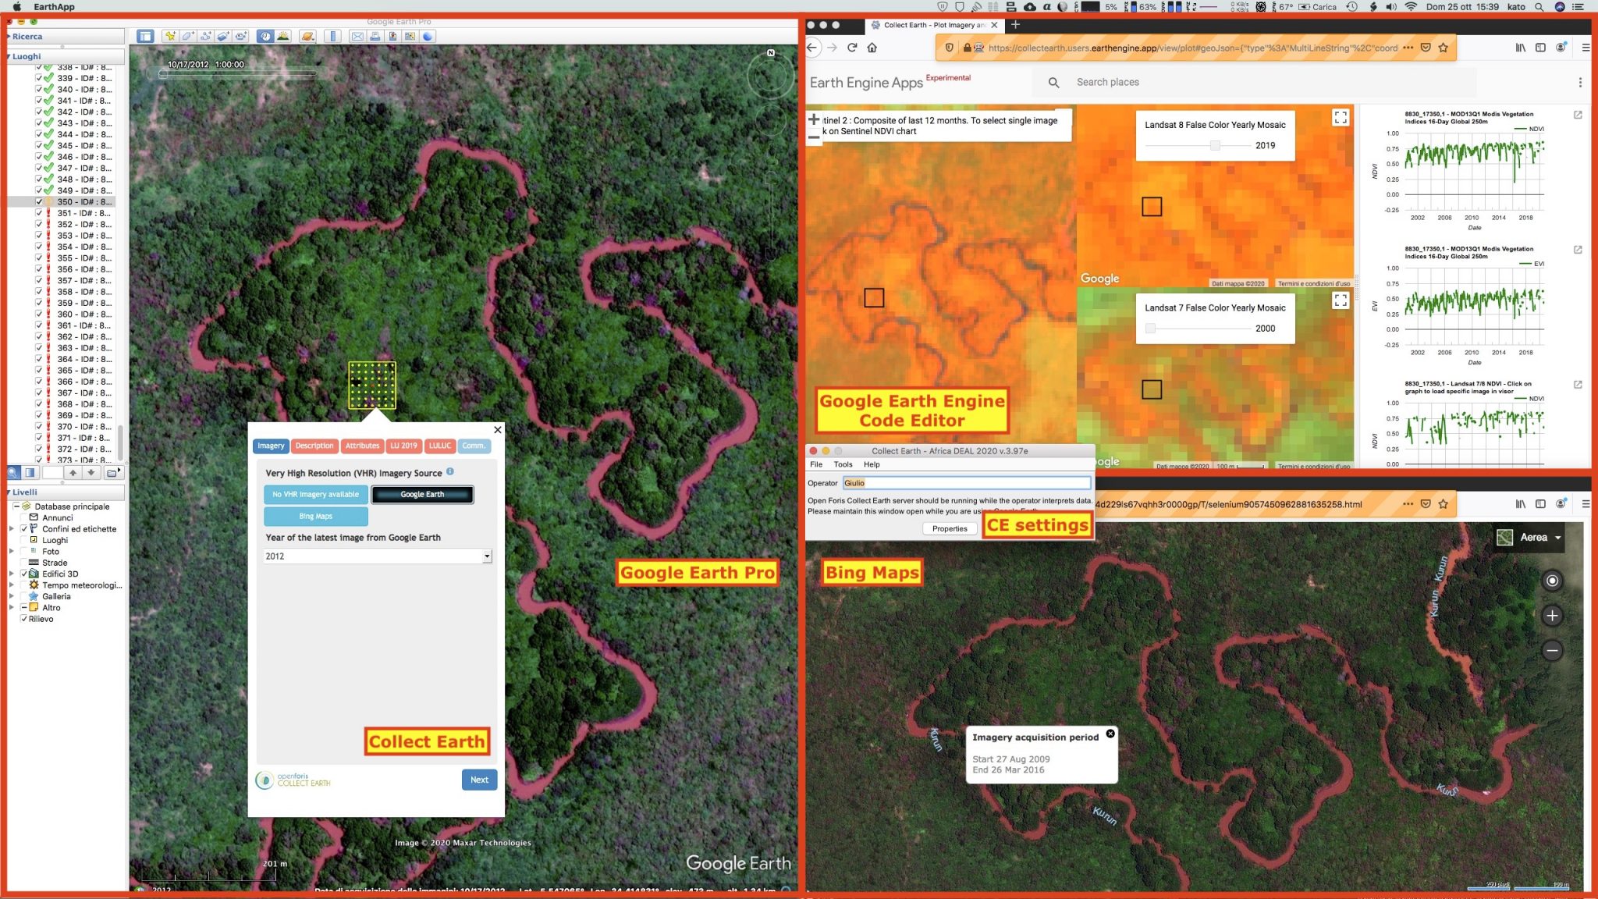Select the Add Polygon tool
This screenshot has width=1598, height=899.
tap(187, 36)
